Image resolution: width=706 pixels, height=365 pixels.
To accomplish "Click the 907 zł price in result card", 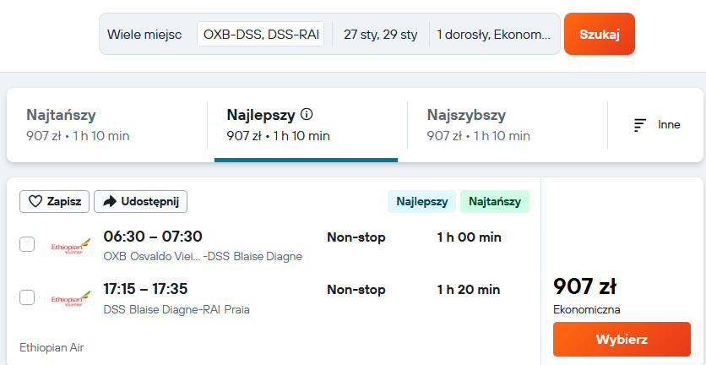I will (x=584, y=286).
